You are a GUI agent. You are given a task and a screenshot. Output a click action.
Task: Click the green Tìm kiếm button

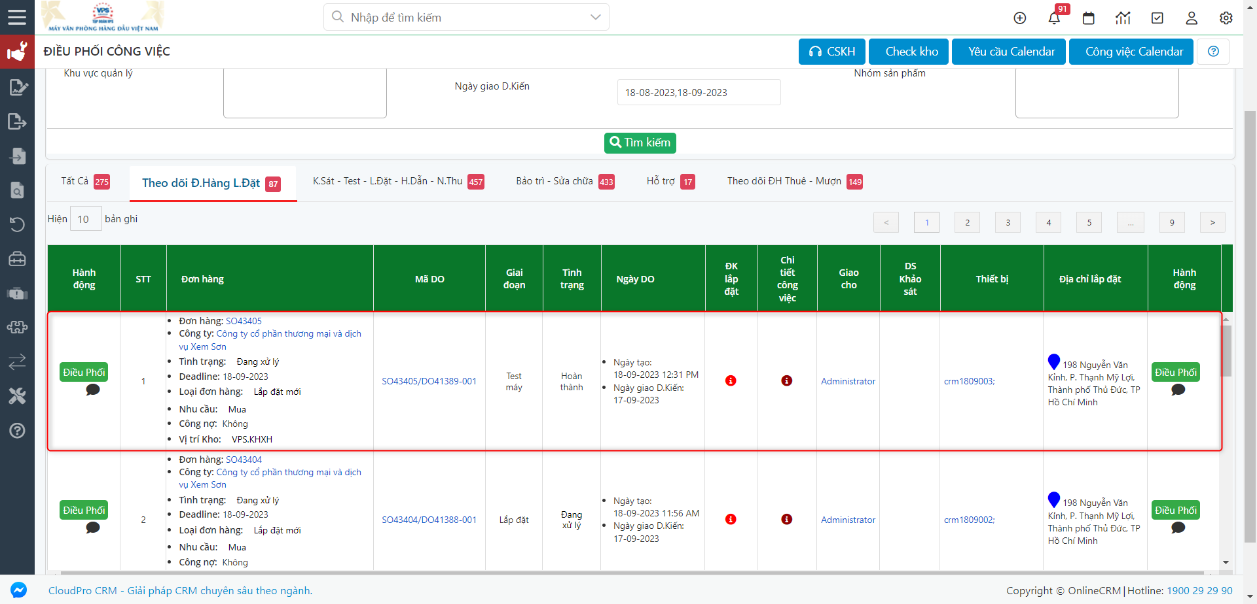[640, 143]
